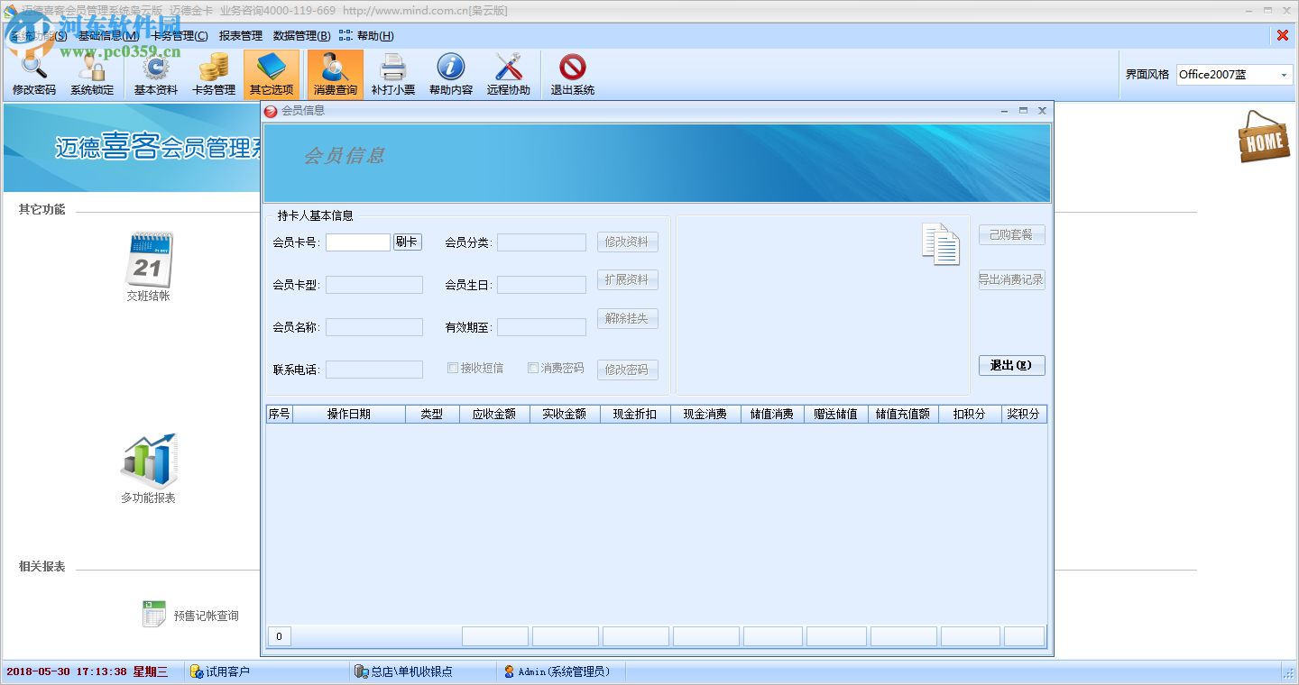Click the 会员分类 field
1299x685 pixels.
(541, 242)
